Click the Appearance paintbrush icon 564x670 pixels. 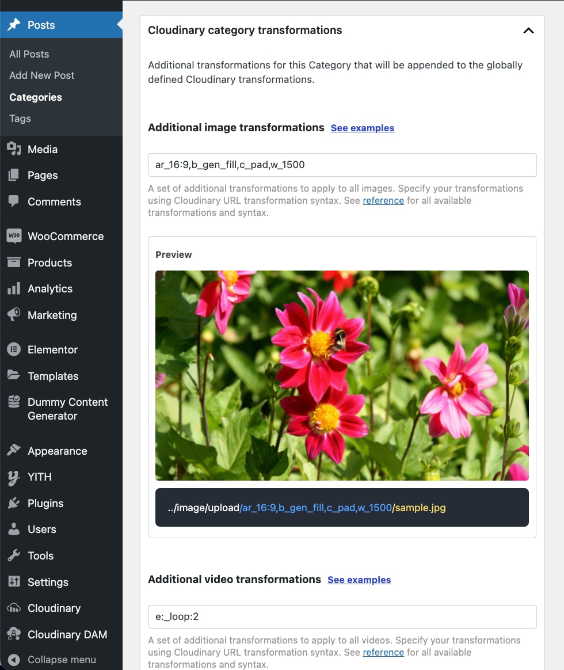[x=14, y=450]
